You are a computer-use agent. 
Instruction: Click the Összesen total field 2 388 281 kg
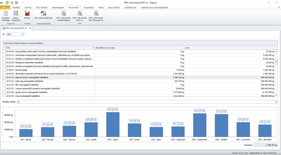[266, 145]
